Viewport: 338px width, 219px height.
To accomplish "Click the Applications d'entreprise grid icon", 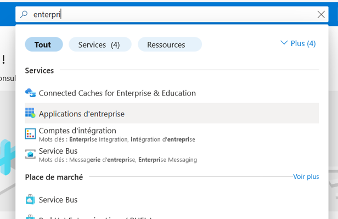I will click(30, 113).
